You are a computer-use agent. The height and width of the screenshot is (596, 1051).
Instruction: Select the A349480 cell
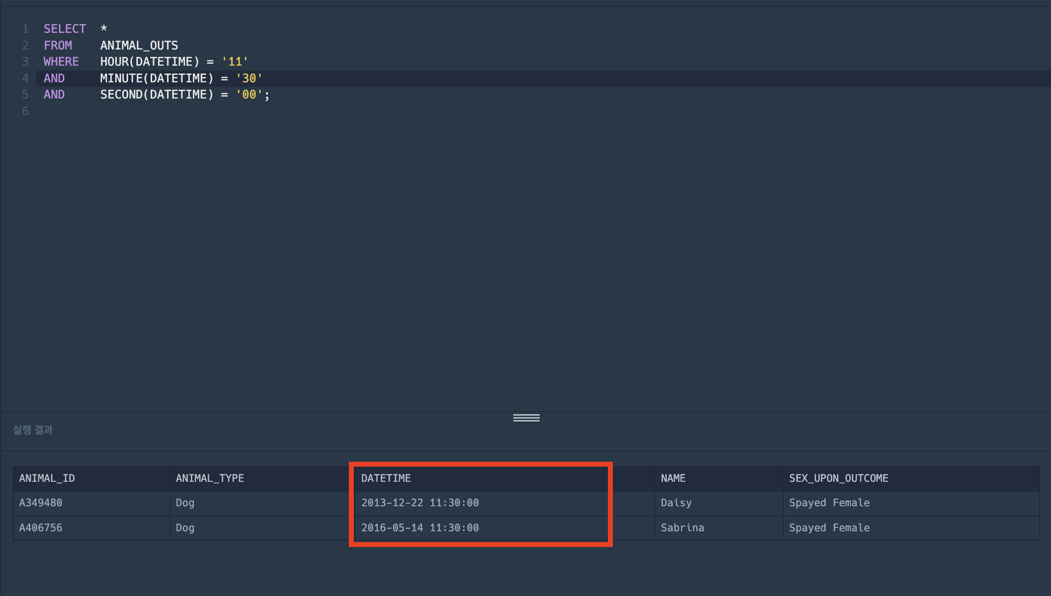point(40,503)
